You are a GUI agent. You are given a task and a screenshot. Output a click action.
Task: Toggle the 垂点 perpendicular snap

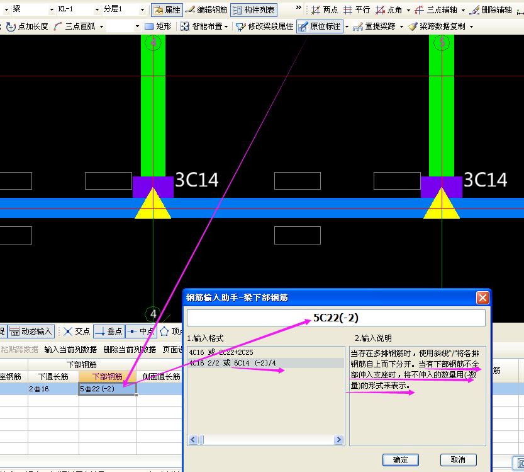[x=109, y=331]
